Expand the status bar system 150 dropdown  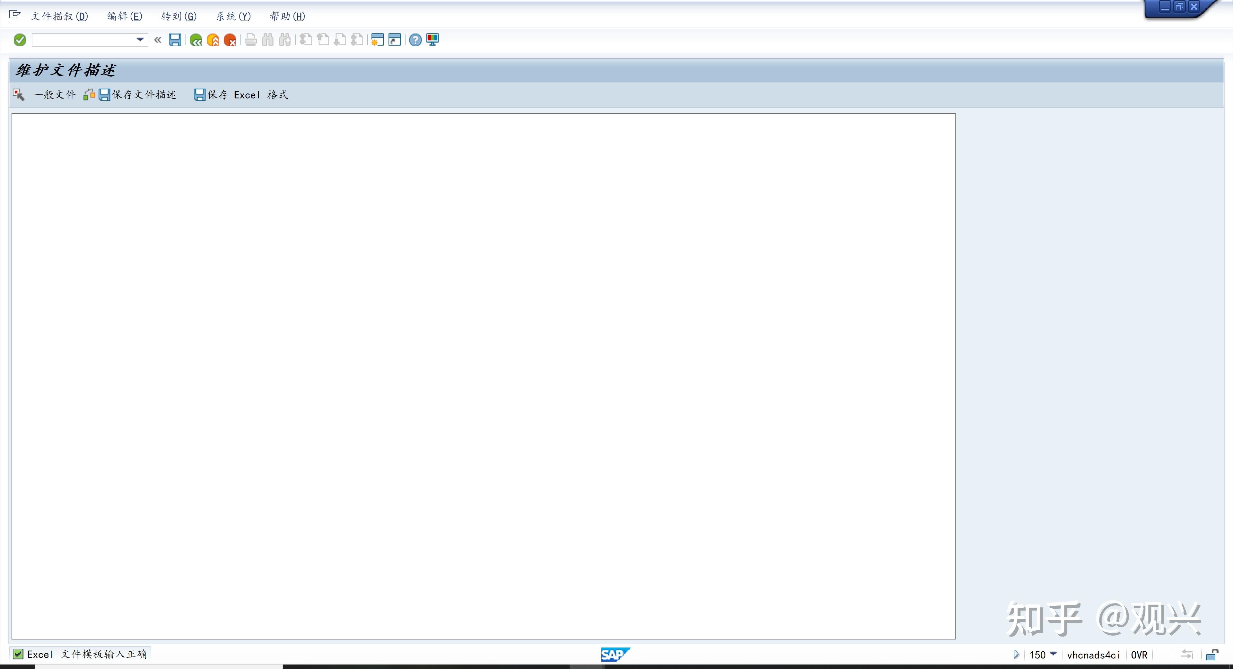[x=1053, y=654]
